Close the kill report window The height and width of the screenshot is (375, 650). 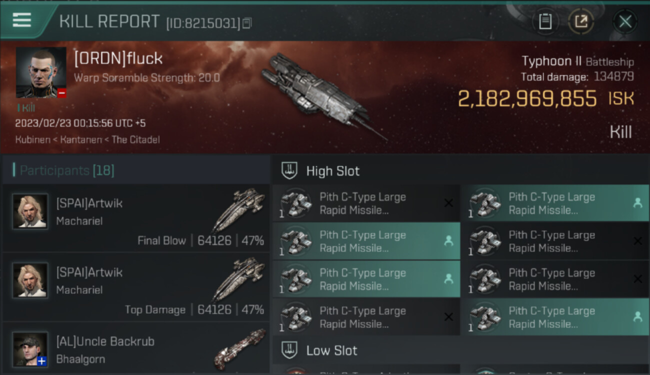(x=625, y=21)
